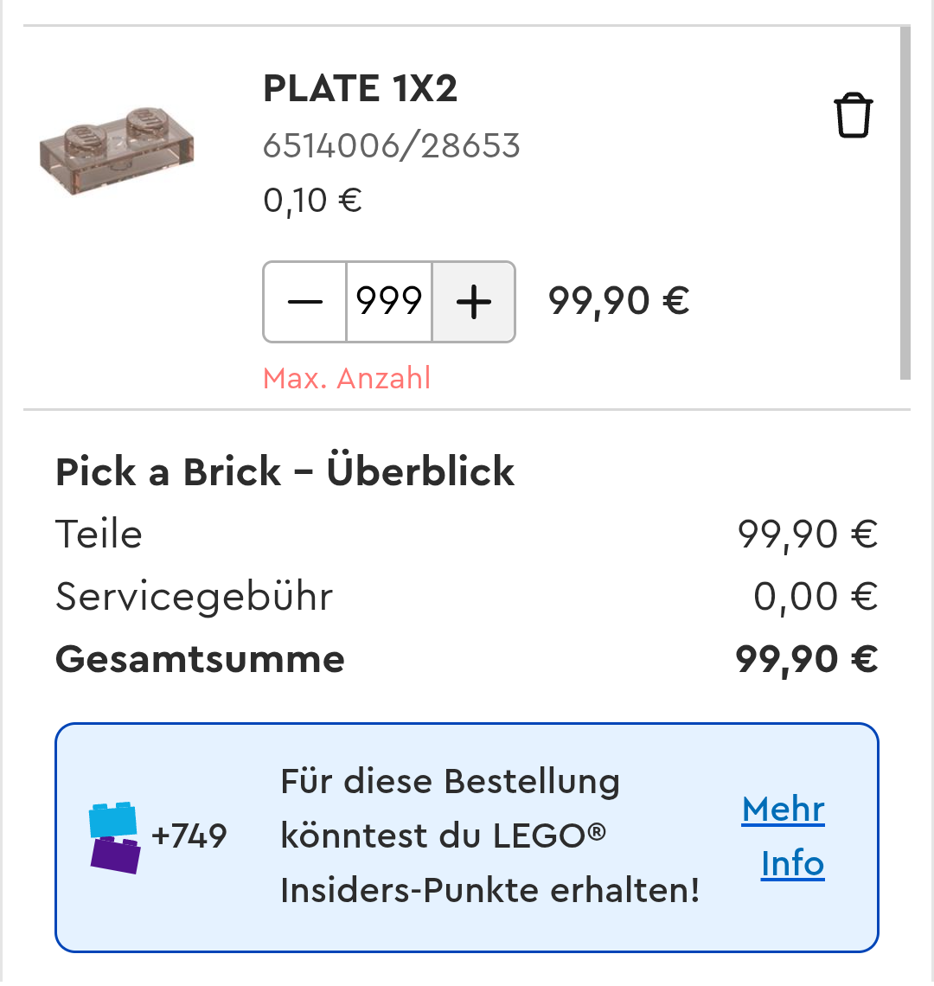Click the bold Gesamtsumme label
This screenshot has height=986, width=934.
click(200, 659)
